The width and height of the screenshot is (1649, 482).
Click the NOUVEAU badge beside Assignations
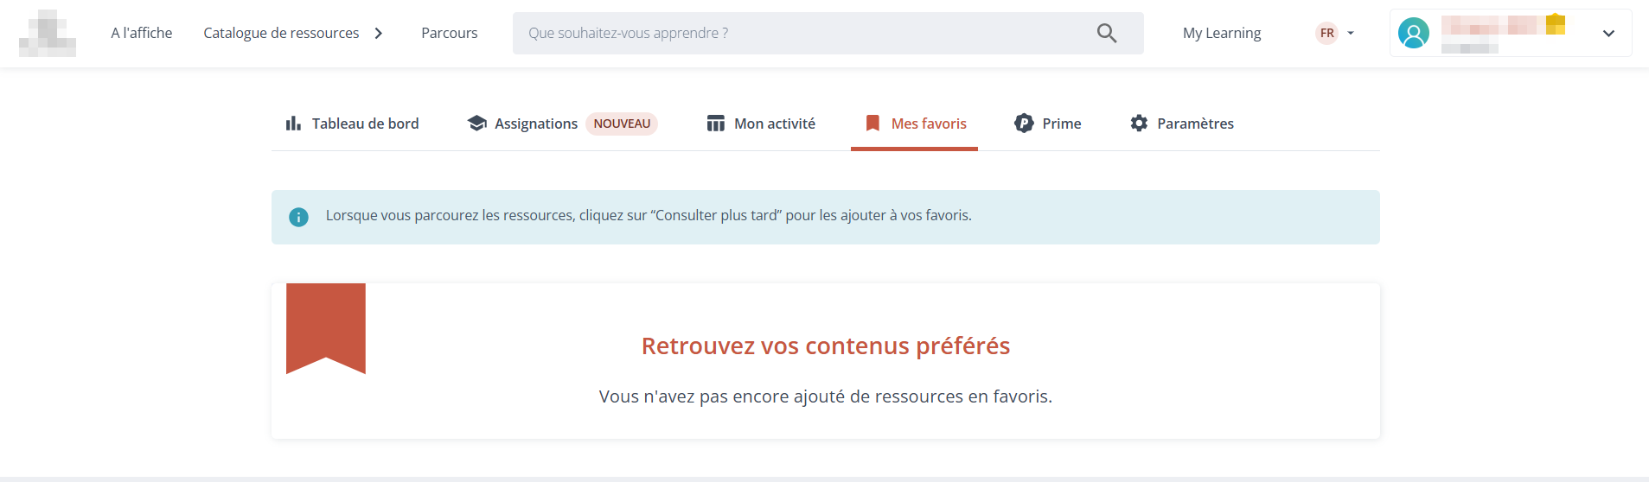622,124
